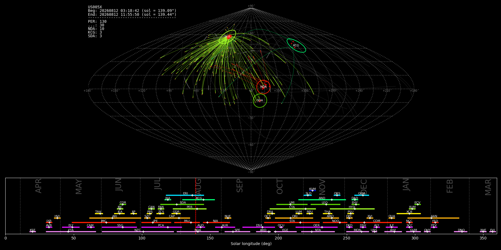
Task: Click the GEM cyan bar in timeline
Action: [x=362, y=195]
